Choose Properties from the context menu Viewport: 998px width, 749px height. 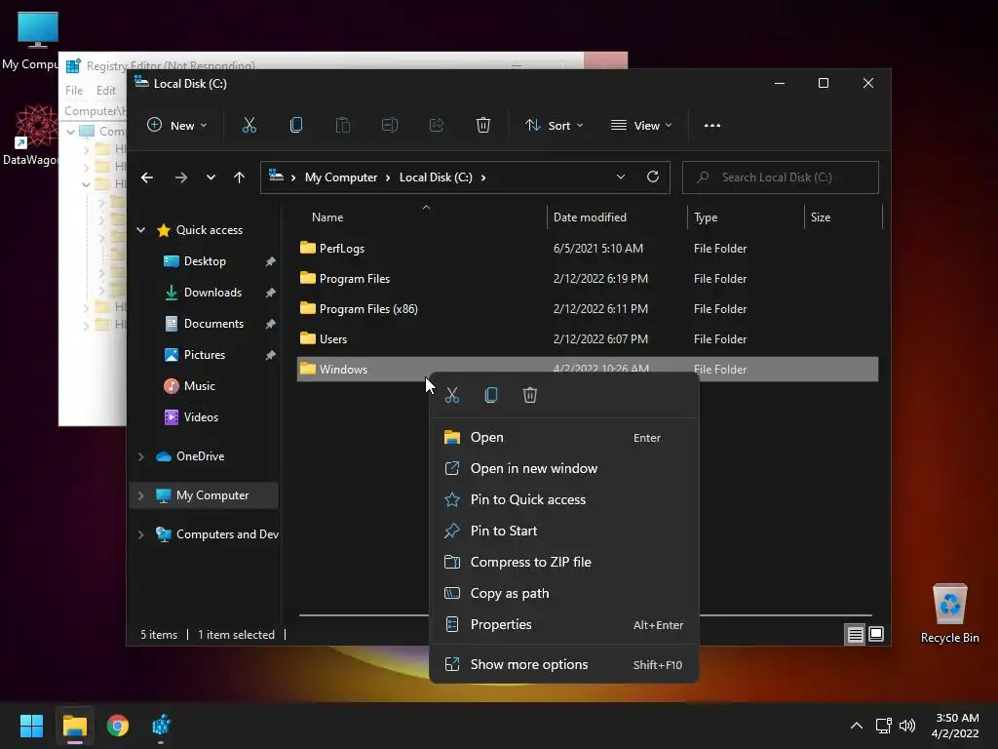(x=564, y=625)
